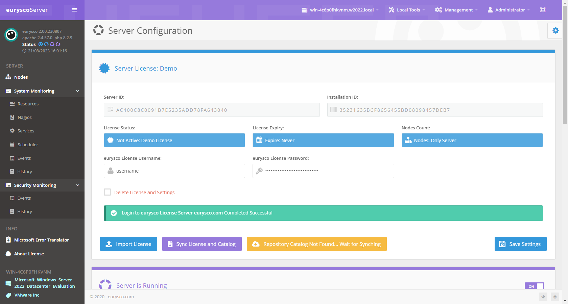Click the first Status indicator icon
Screen dimensions: 568x304
tap(41, 44)
